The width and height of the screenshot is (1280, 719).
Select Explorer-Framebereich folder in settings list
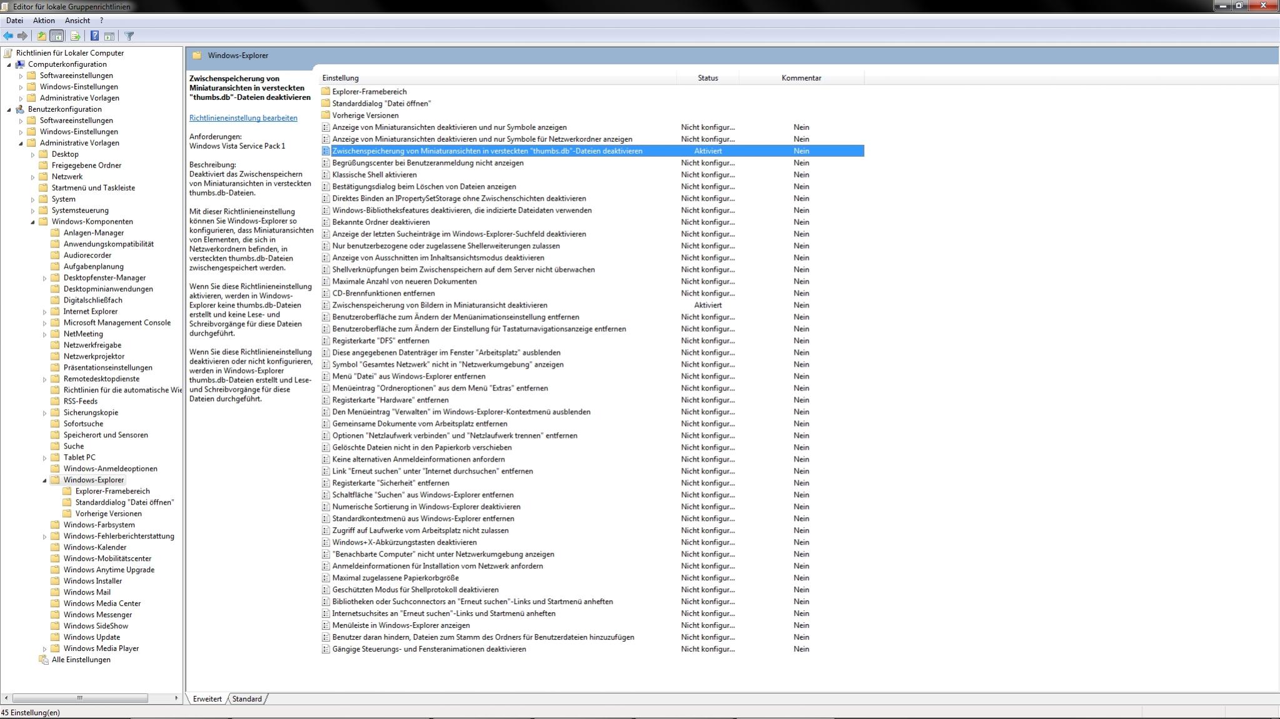click(369, 92)
